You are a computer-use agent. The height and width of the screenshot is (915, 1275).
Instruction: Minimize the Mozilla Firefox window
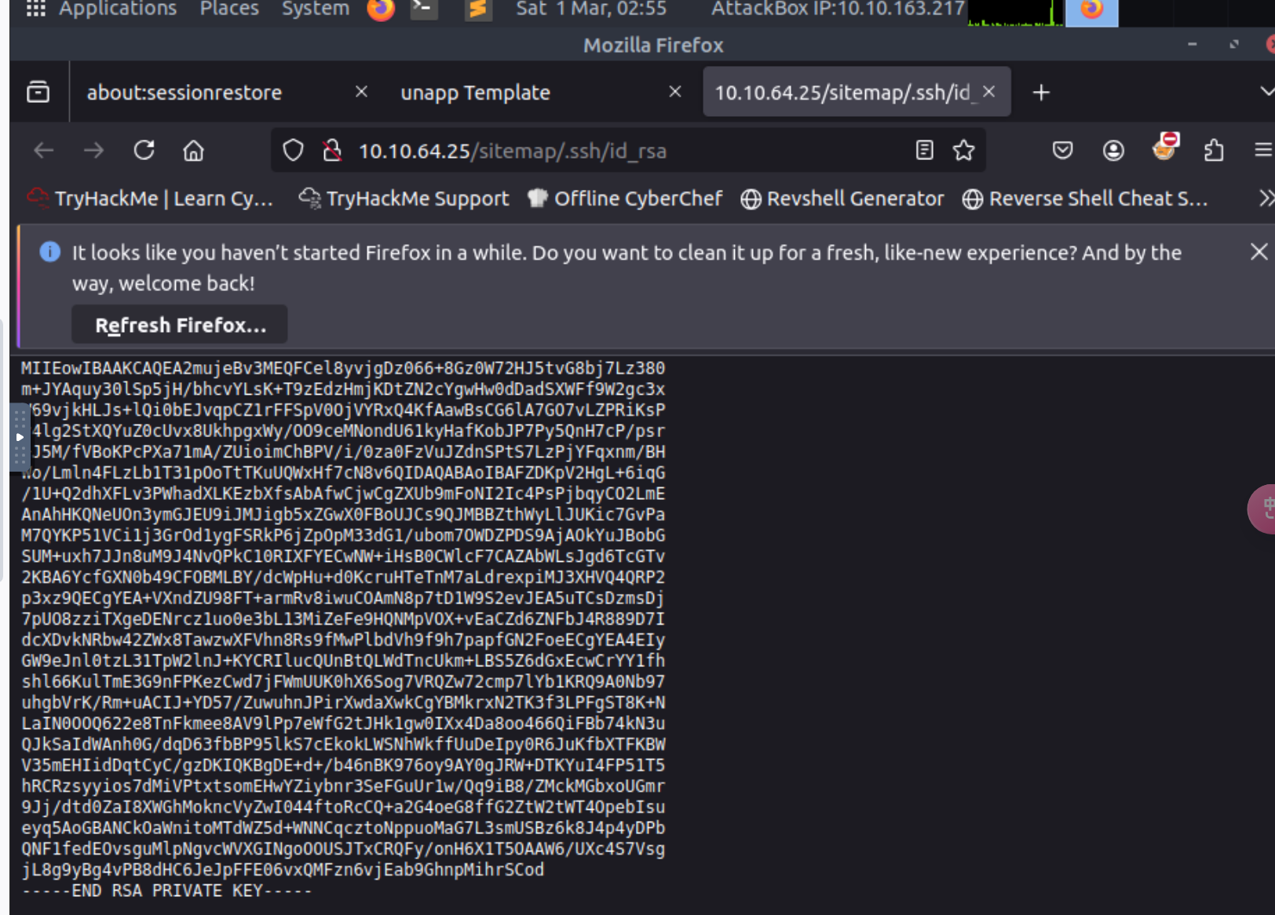pos(1192,45)
